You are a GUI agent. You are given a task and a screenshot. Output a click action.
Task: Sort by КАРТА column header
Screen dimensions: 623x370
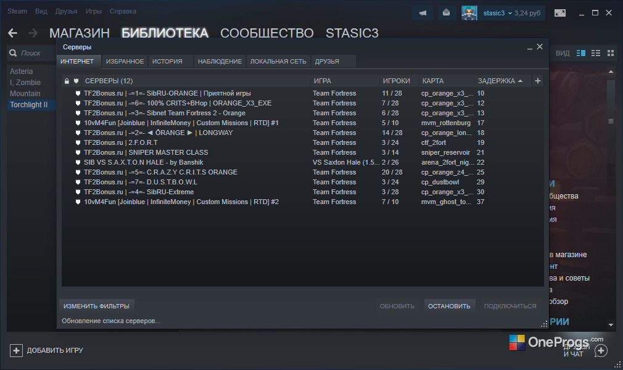[432, 81]
